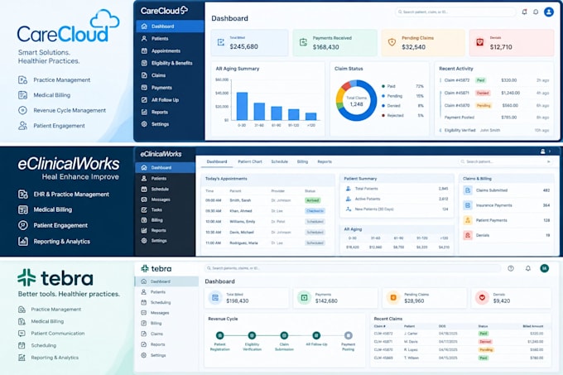The width and height of the screenshot is (563, 375).
Task: Click Checked In status for Khan, Ahmed
Action: [x=315, y=211]
